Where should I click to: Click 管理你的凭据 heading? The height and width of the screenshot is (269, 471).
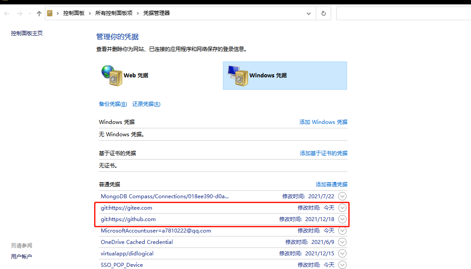coord(117,36)
